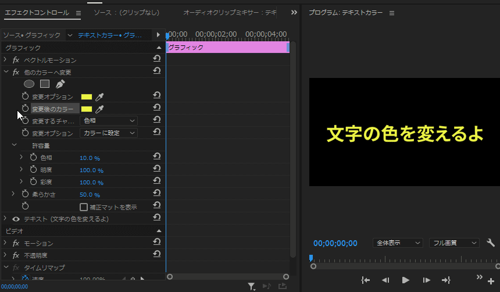Hide the テキスト layer with eye icon
500x292 pixels.
[x=16, y=219]
